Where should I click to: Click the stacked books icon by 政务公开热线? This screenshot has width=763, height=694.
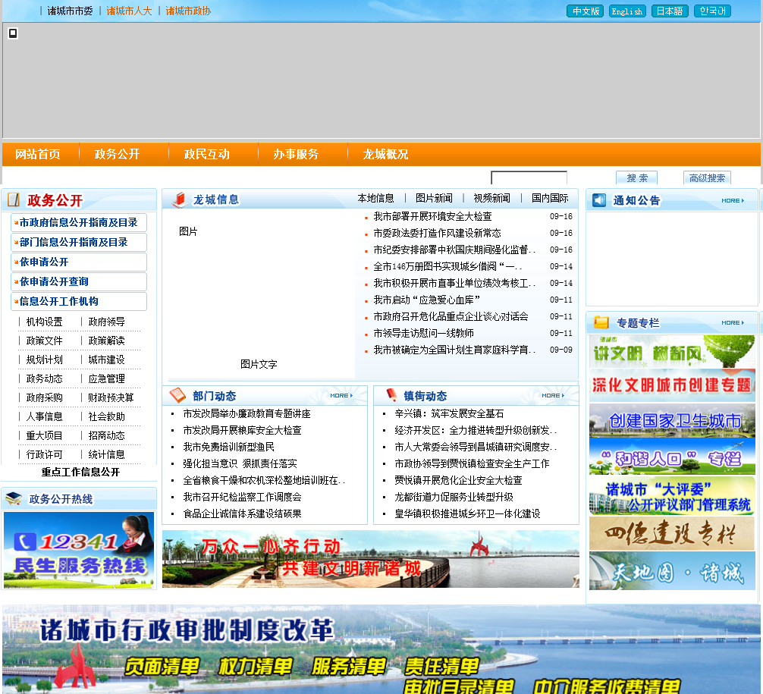coord(14,498)
